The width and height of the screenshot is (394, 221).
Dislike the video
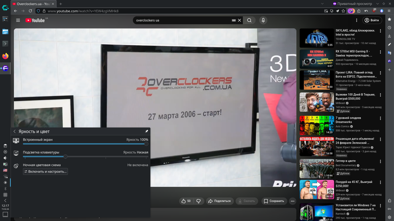tap(199, 201)
